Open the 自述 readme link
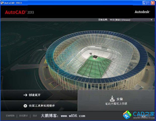The height and width of the screenshot is (121, 156). 35,116
